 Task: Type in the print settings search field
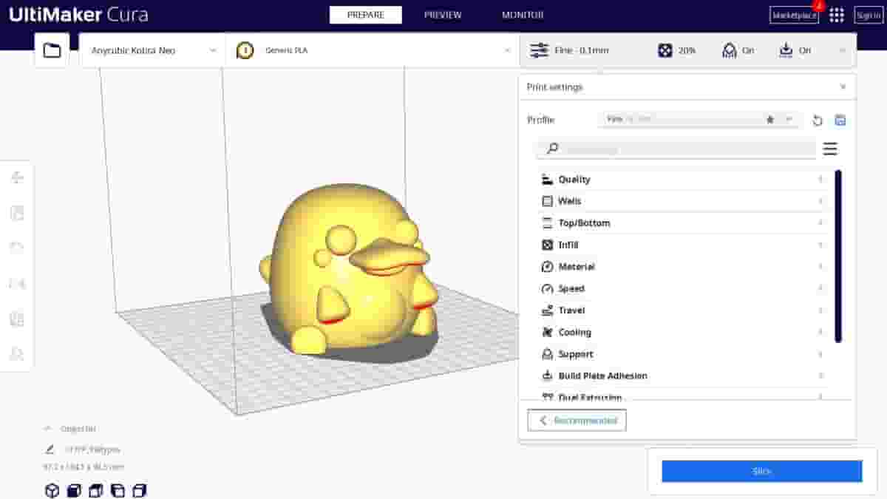665,149
